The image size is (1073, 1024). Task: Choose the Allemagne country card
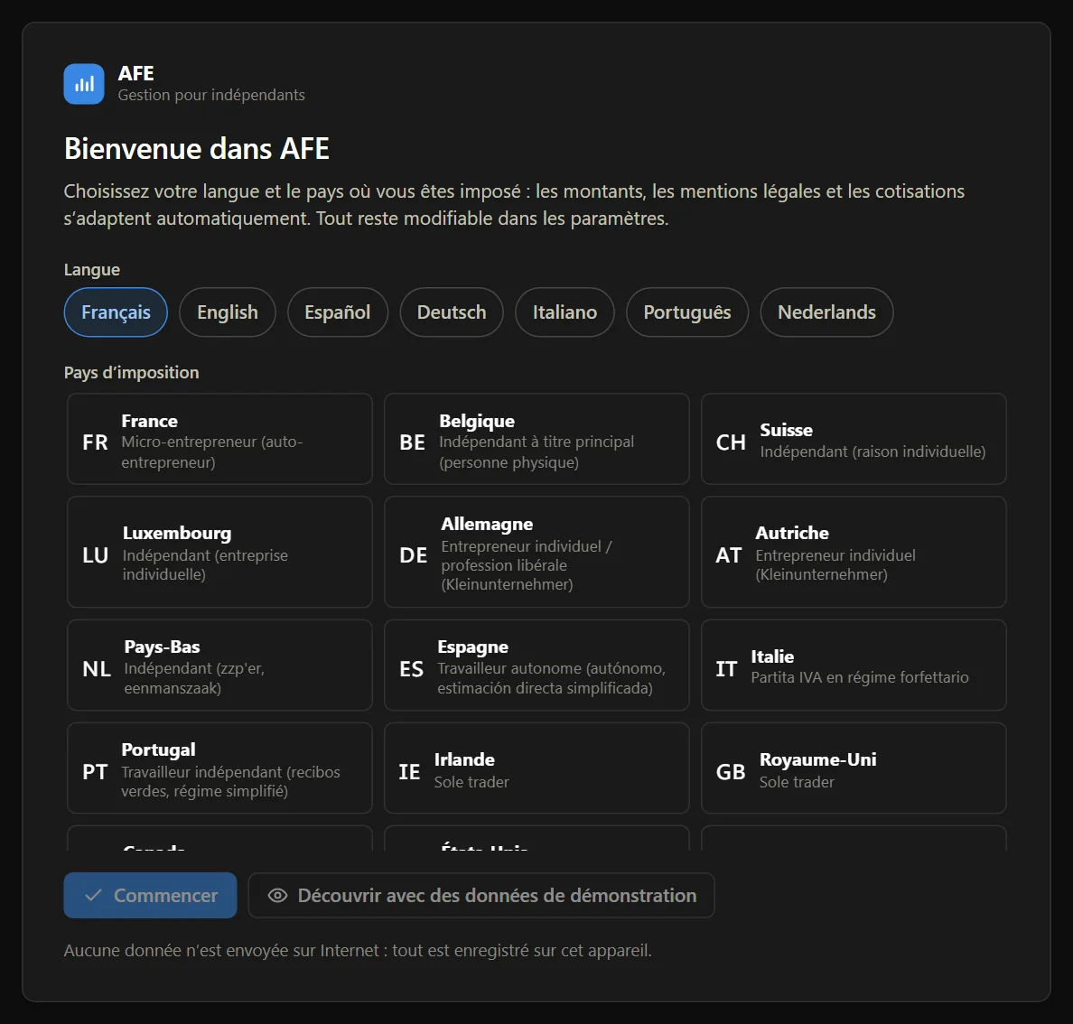[x=536, y=552]
